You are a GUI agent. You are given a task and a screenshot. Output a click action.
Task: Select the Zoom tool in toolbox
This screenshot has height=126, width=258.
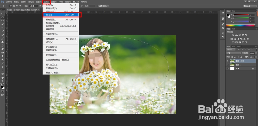point(3,81)
